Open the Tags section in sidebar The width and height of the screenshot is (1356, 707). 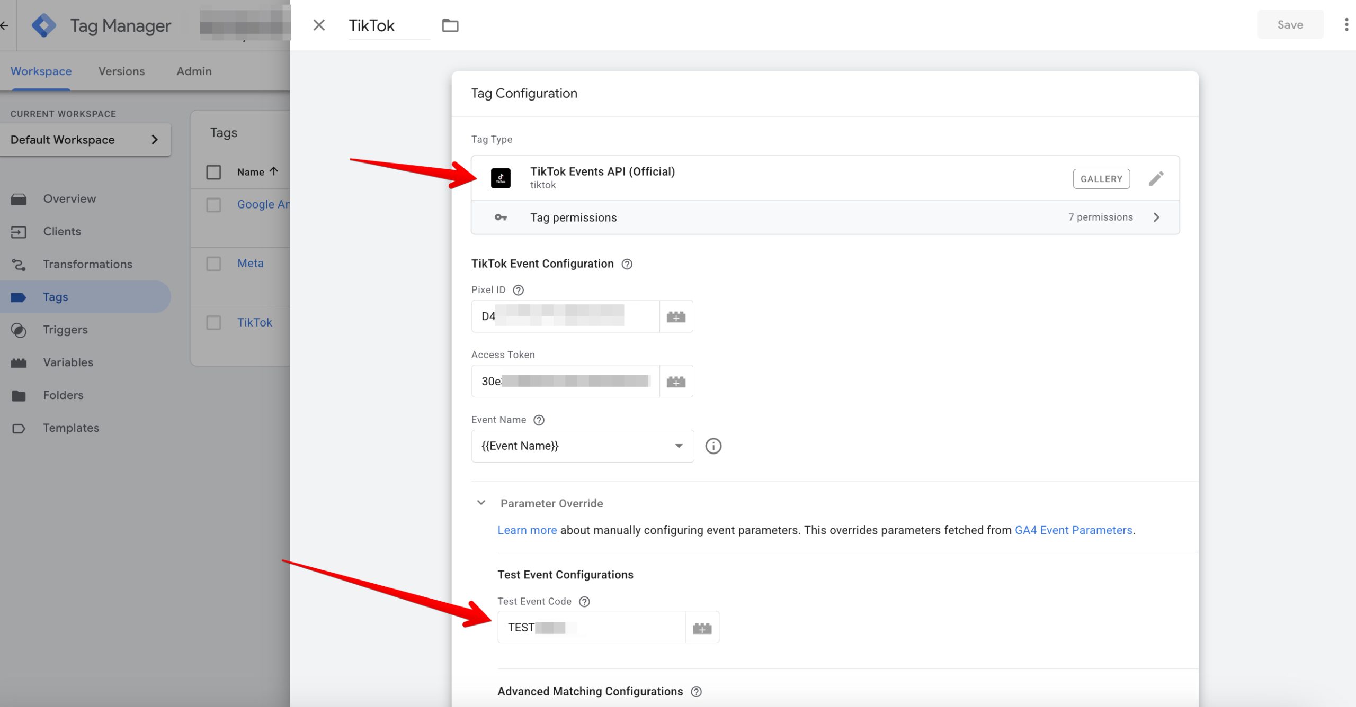coord(55,296)
